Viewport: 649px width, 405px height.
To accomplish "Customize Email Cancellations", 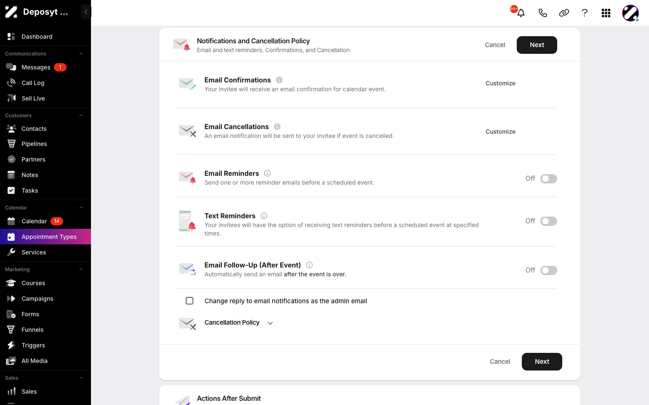I will 500,132.
